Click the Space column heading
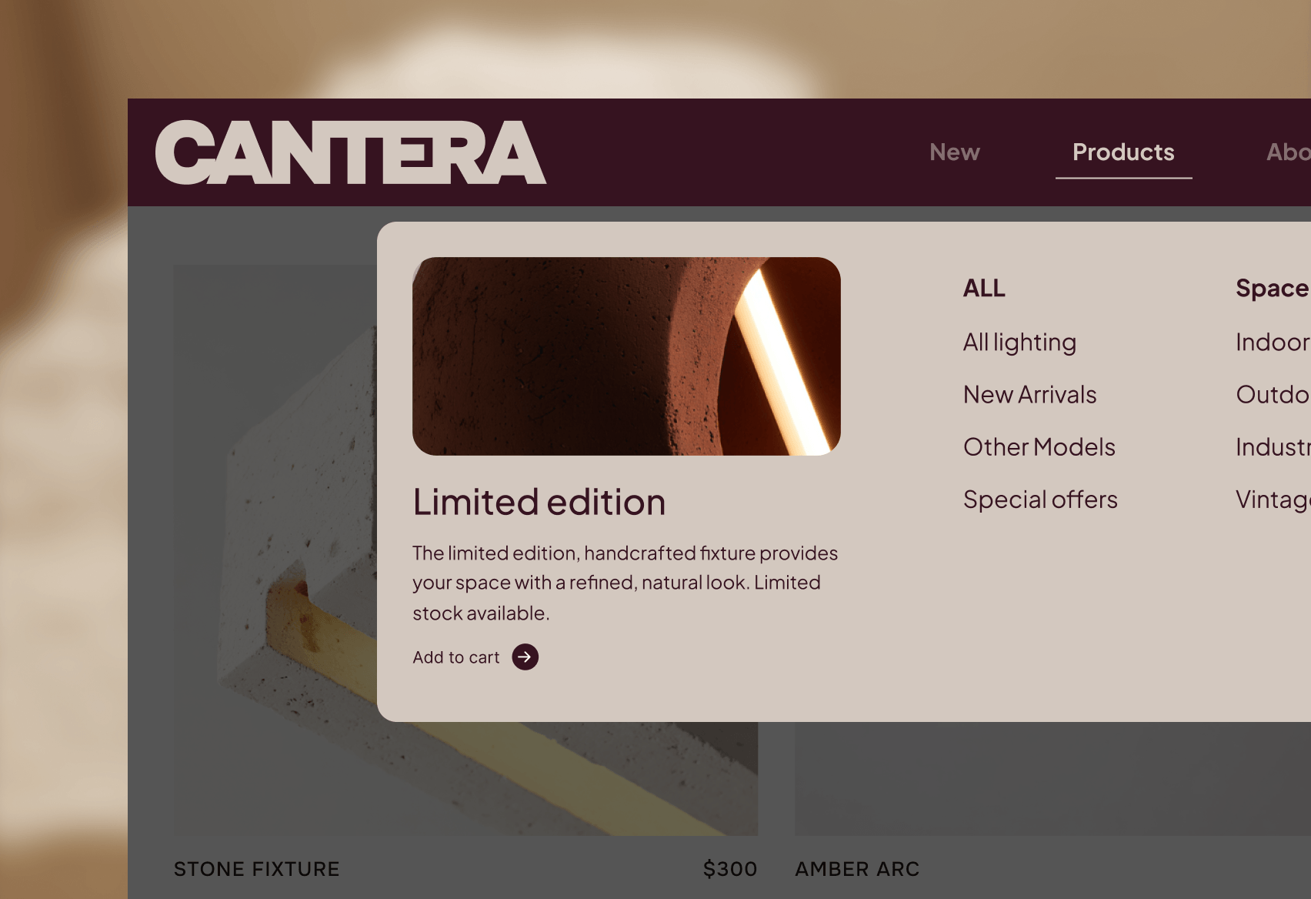1311x899 pixels. [1273, 289]
